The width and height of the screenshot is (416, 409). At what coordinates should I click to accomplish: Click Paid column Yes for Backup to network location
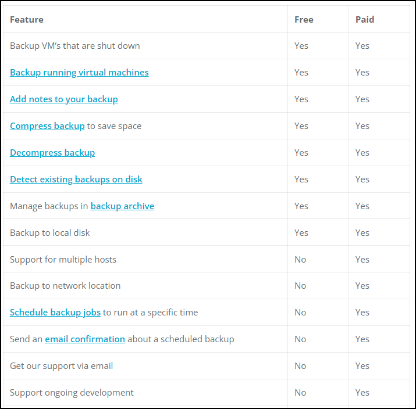362,286
